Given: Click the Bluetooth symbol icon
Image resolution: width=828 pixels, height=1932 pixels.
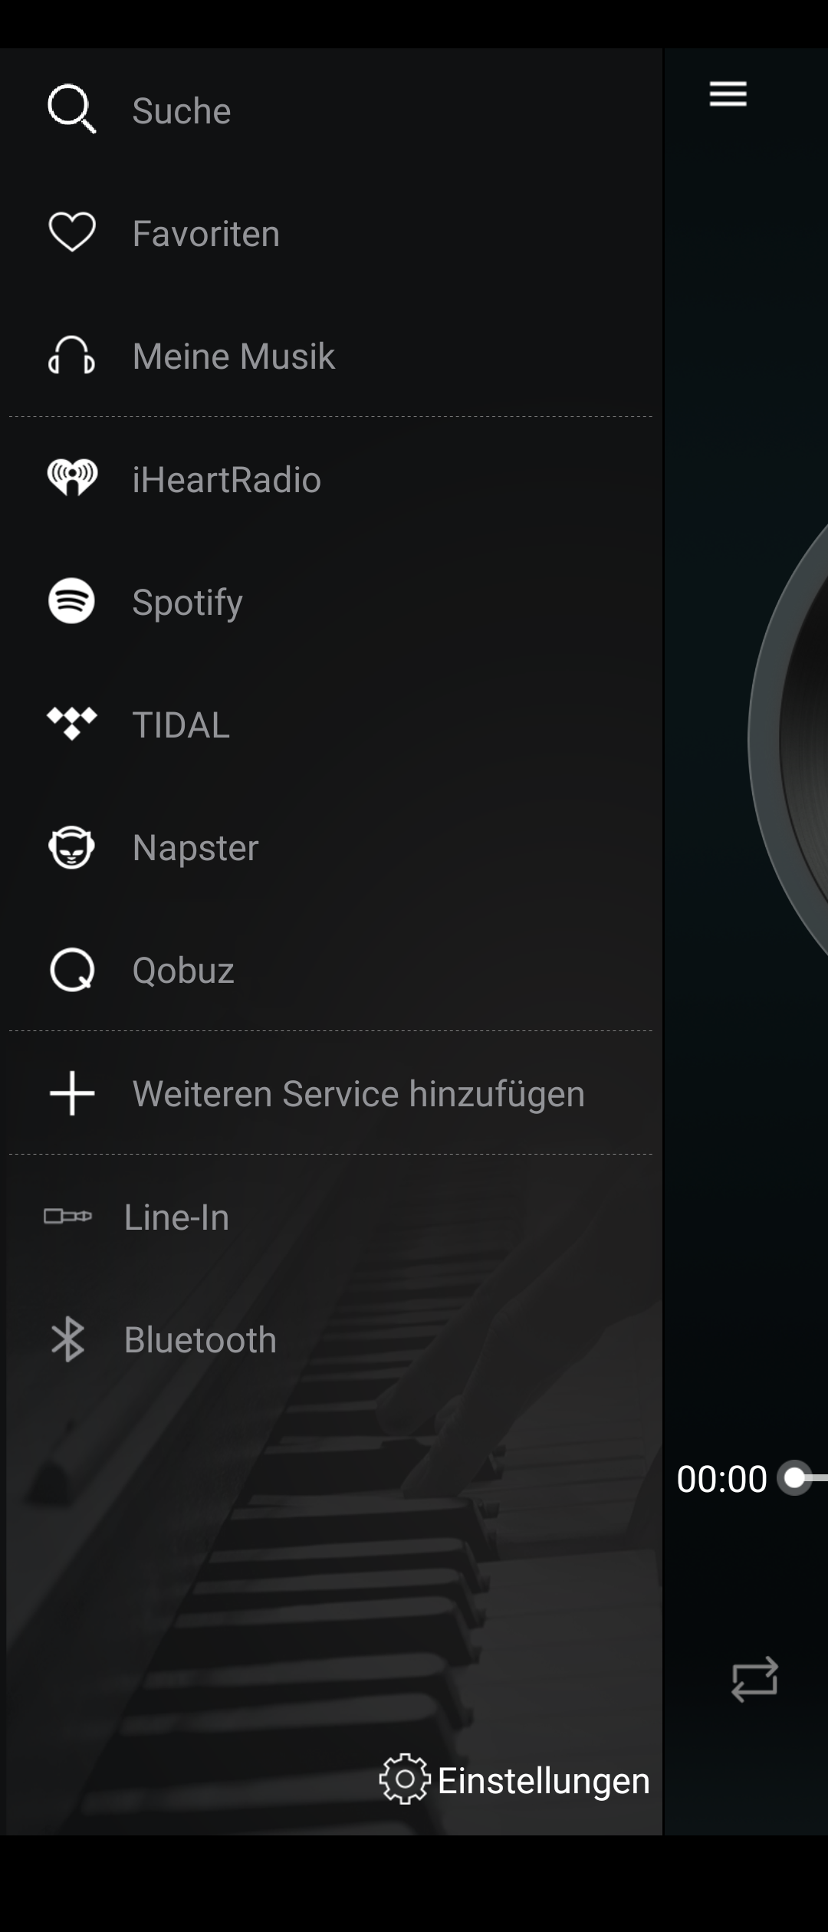Looking at the screenshot, I should [x=67, y=1339].
